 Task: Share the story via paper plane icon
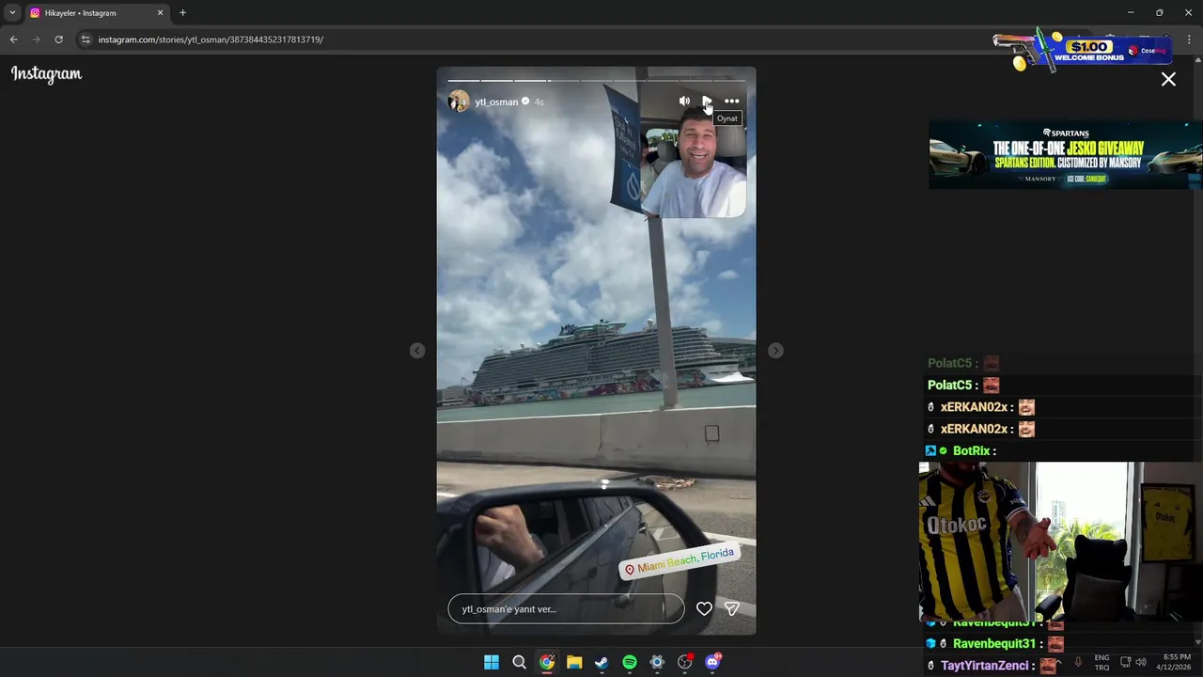(x=732, y=609)
